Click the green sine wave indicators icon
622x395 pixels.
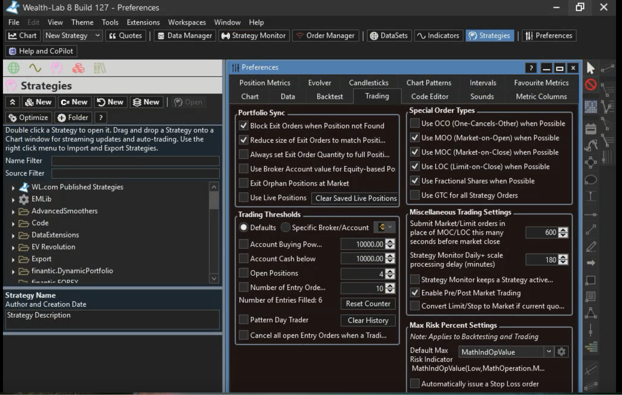click(x=35, y=68)
